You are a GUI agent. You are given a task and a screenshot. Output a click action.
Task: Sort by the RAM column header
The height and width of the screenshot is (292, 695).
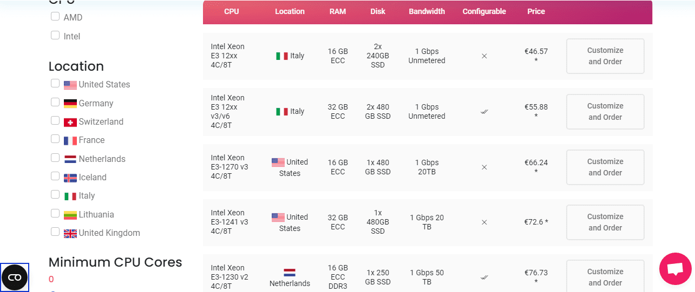[338, 11]
